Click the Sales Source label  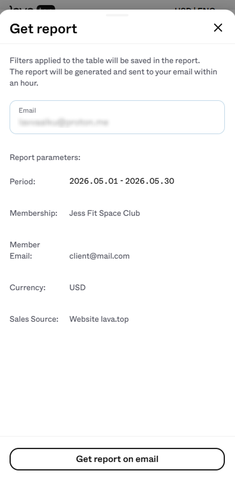[34, 319]
